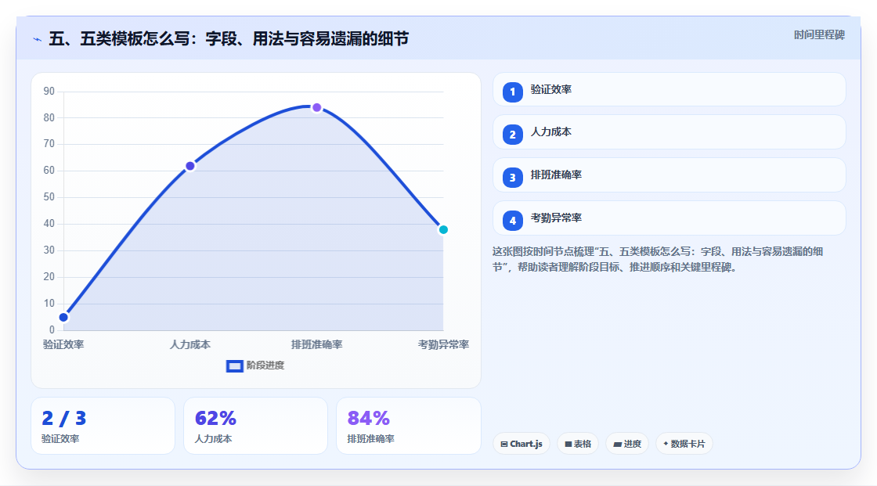Click the section title 五、五类模板怎么写
The width and height of the screenshot is (877, 486).
(229, 39)
